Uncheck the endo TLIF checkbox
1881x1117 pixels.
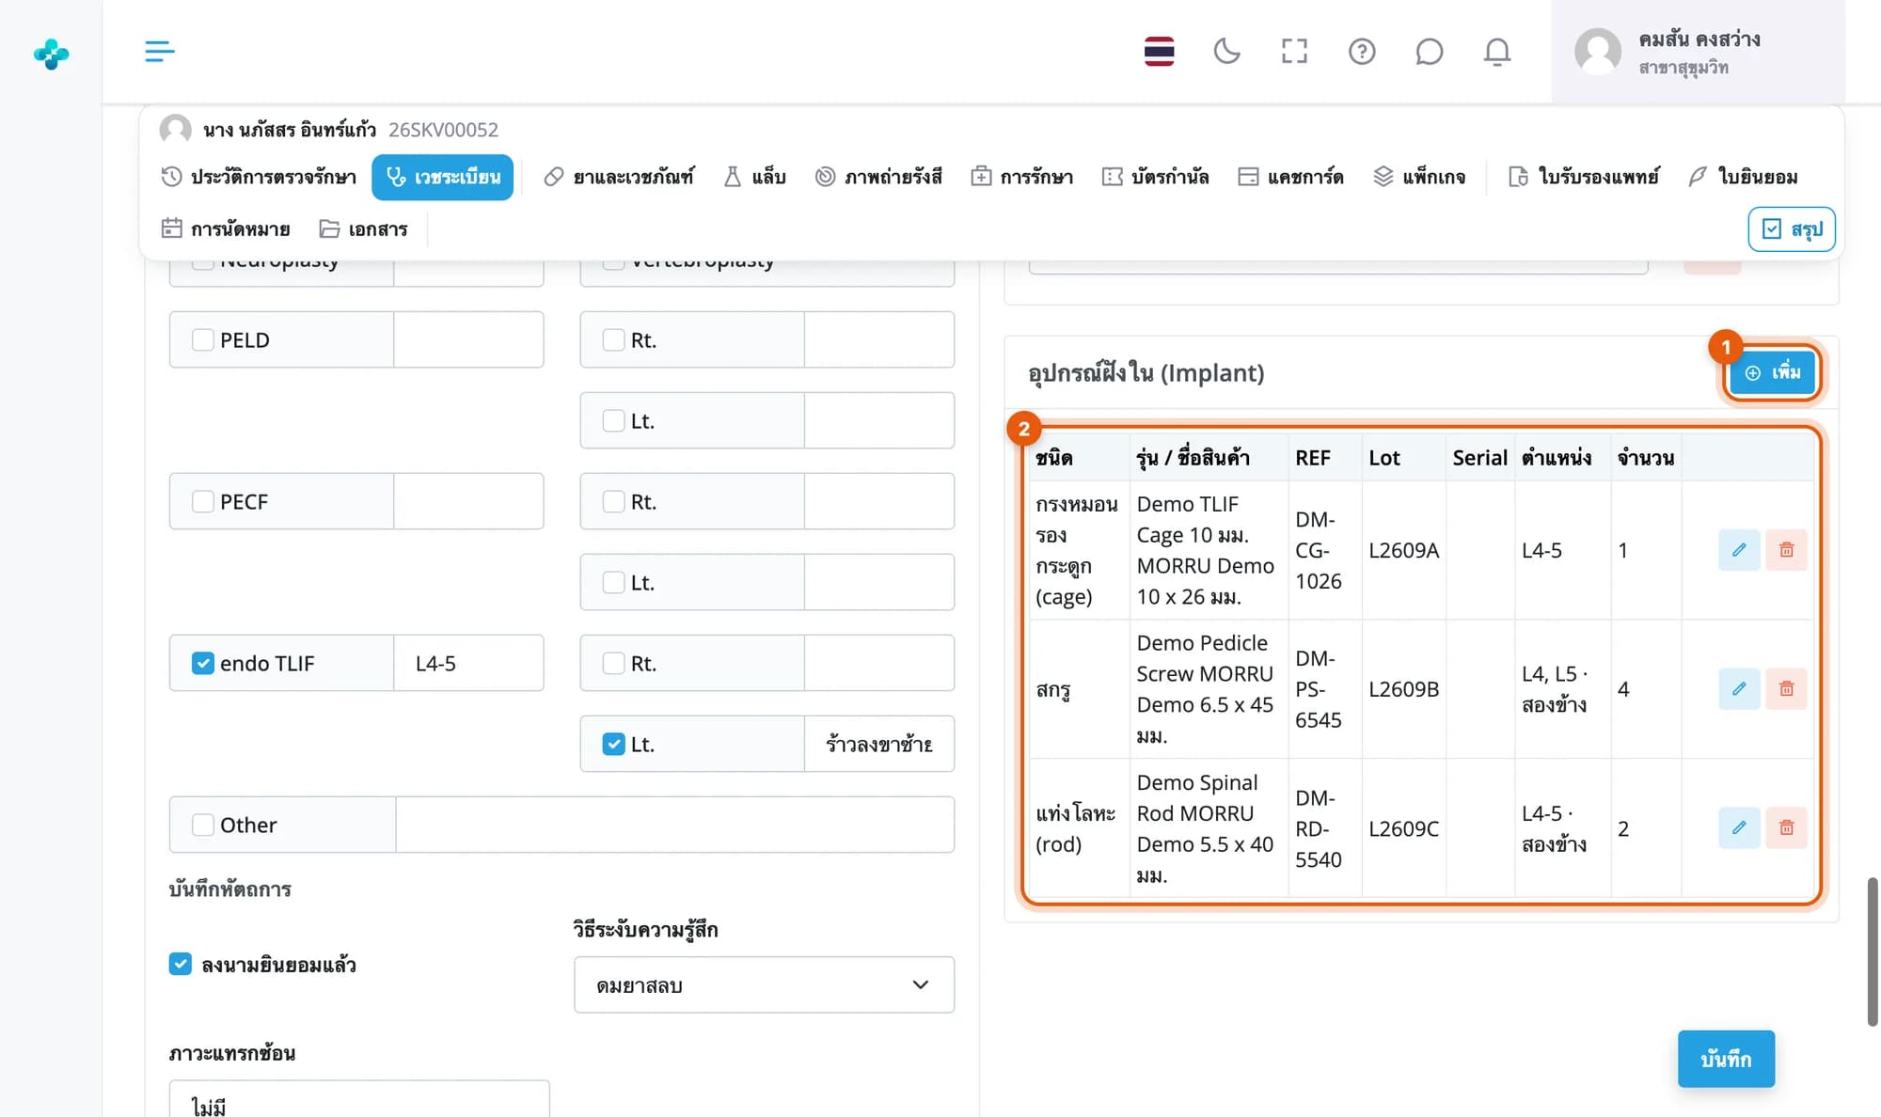pyautogui.click(x=203, y=663)
